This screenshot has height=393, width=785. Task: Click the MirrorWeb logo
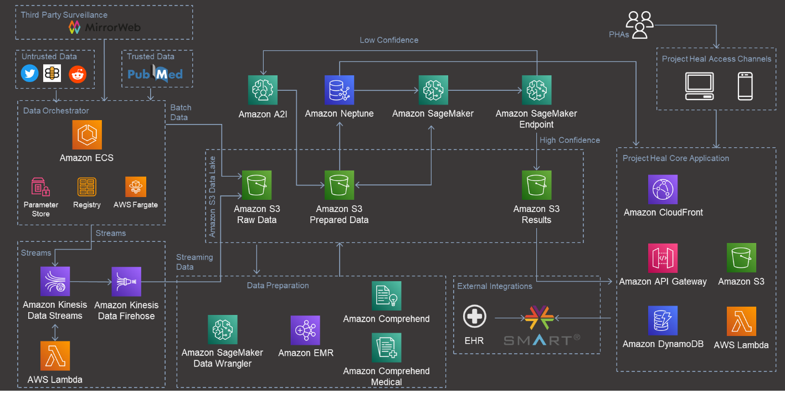pos(105,27)
